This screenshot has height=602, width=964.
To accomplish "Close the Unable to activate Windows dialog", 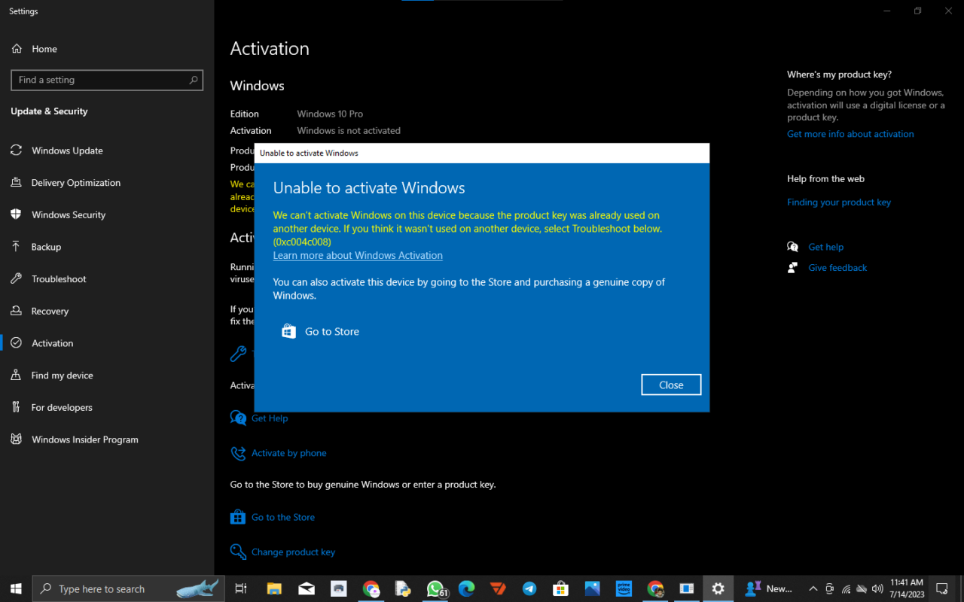I will click(671, 385).
